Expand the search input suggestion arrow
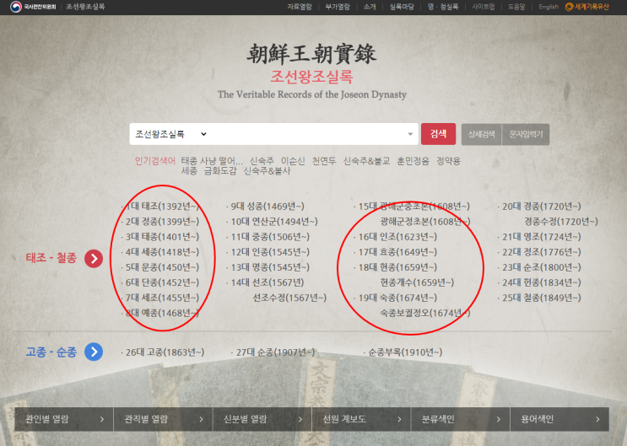This screenshot has width=627, height=446. (x=410, y=134)
